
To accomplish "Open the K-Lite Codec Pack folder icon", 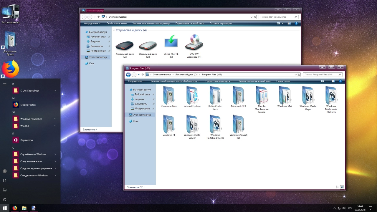I will coord(215,95).
